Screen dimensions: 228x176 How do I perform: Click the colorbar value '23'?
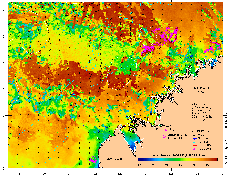tap(153, 165)
